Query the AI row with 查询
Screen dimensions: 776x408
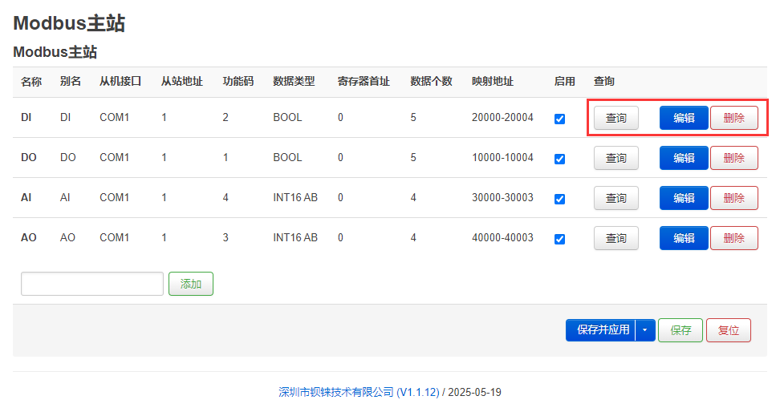click(x=616, y=198)
